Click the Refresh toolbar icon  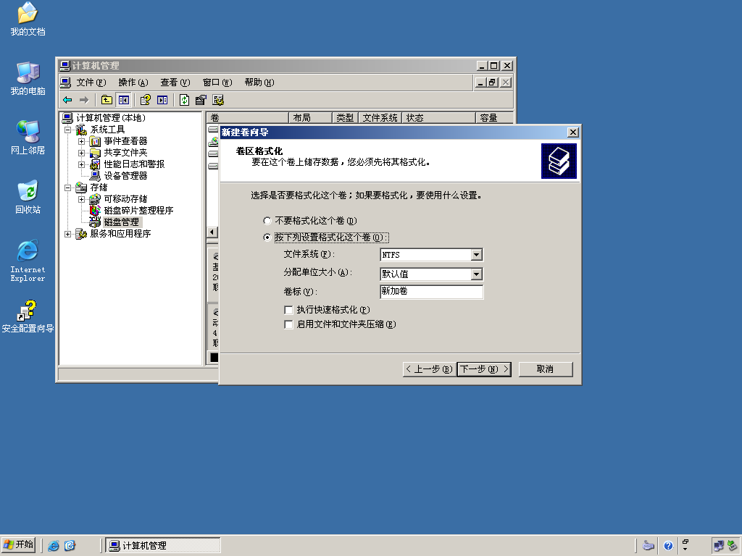[x=184, y=100]
